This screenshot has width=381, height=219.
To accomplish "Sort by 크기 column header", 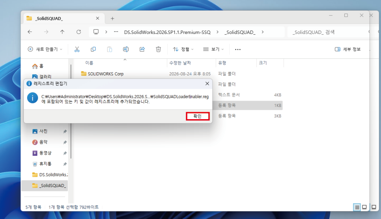I will coord(263,63).
